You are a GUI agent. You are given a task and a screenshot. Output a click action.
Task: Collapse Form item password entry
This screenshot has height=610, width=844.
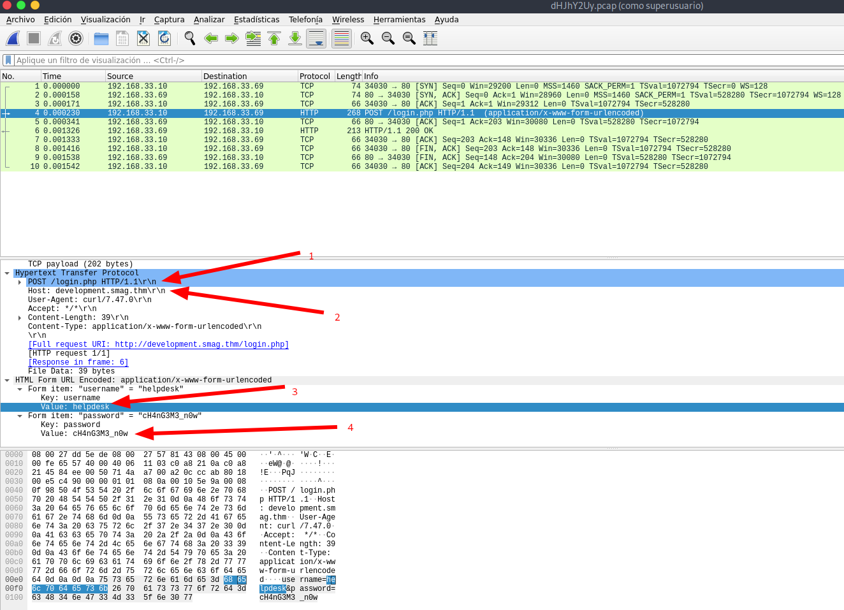20,416
